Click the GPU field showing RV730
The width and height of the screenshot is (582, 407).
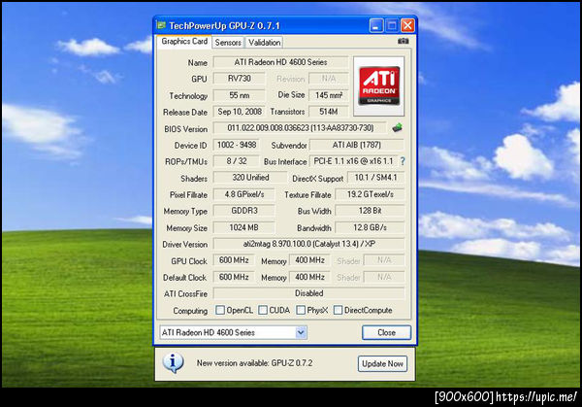[240, 79]
